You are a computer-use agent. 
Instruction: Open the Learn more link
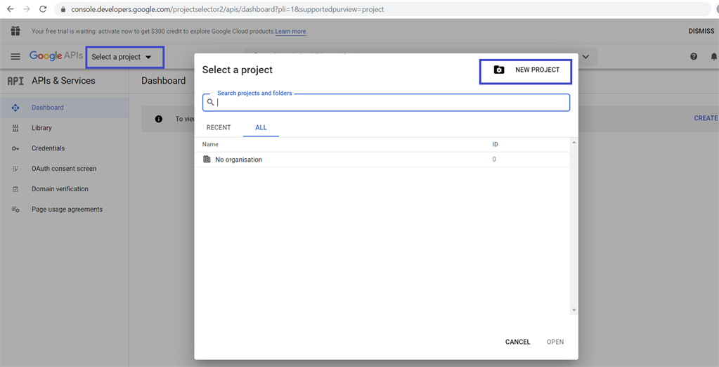click(x=290, y=31)
